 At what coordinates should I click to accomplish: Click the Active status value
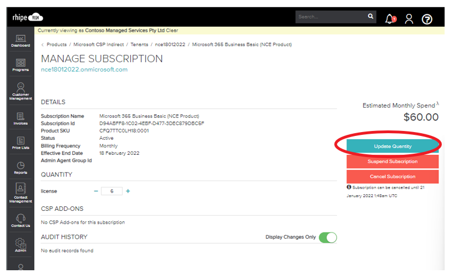click(106, 138)
